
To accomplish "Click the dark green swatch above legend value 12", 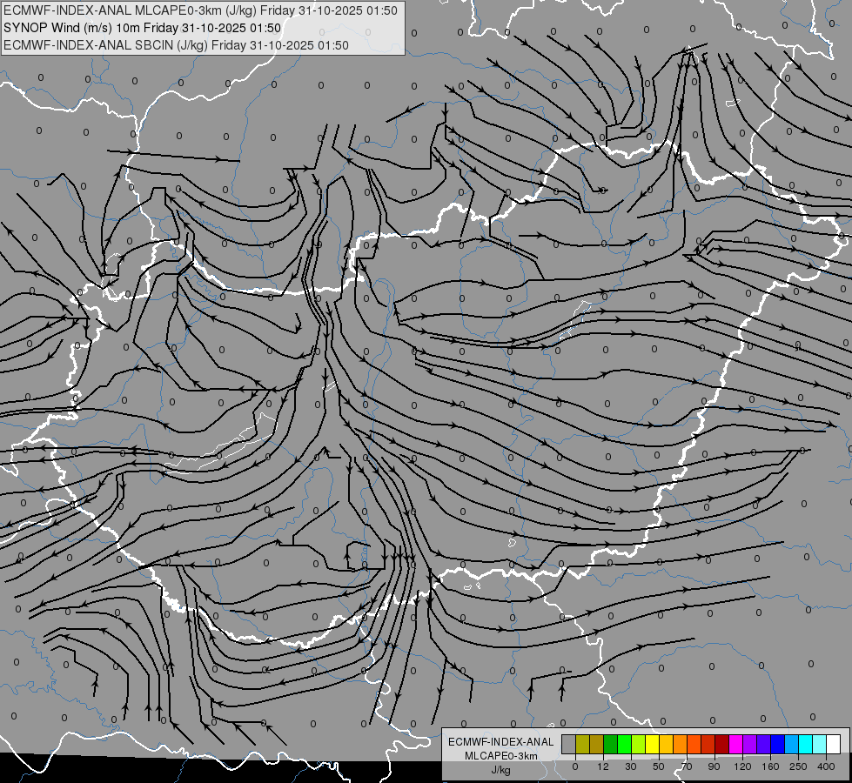I will click(611, 744).
